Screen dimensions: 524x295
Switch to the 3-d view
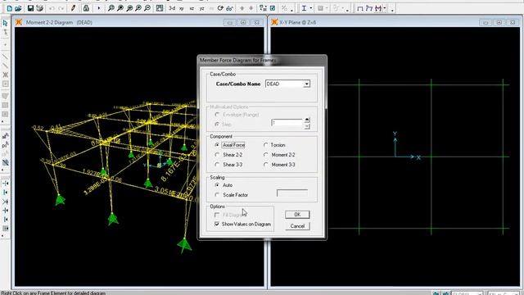click(172, 8)
